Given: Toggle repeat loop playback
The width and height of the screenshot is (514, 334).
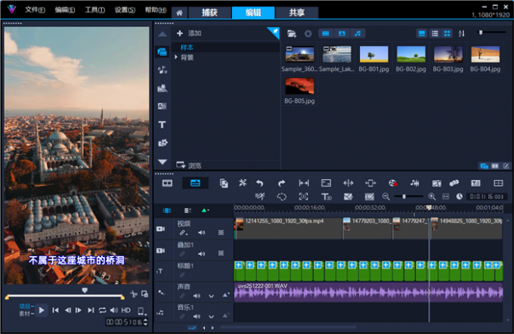Looking at the screenshot, I should [102, 310].
